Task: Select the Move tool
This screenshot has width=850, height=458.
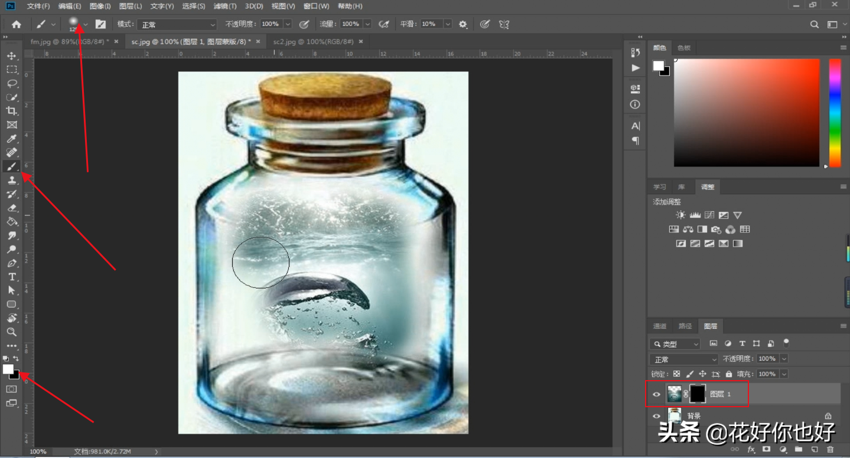Action: click(x=11, y=56)
